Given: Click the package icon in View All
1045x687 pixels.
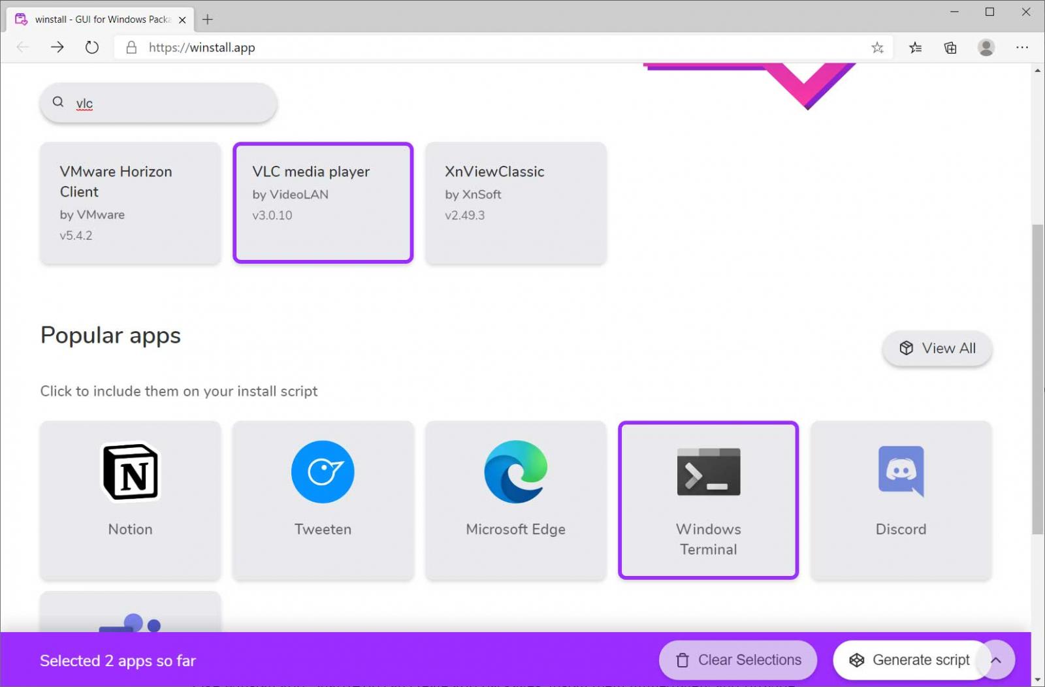Looking at the screenshot, I should click(x=907, y=348).
